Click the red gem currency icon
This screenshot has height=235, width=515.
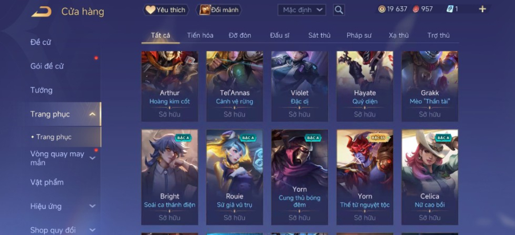(416, 9)
